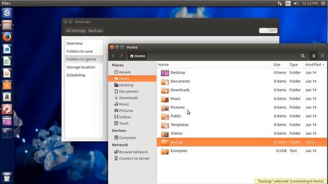Launch Firefox from the launcher

click(7, 37)
